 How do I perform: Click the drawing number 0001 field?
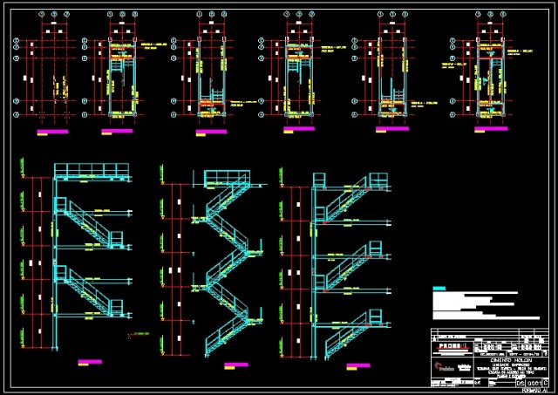click(533, 381)
